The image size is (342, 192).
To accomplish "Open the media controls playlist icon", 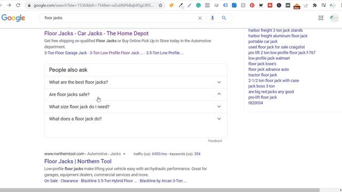I will (323, 5).
